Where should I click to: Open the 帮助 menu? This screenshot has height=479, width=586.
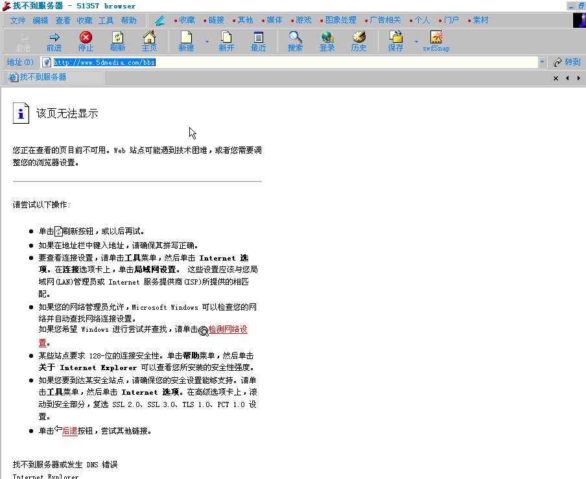pos(128,21)
